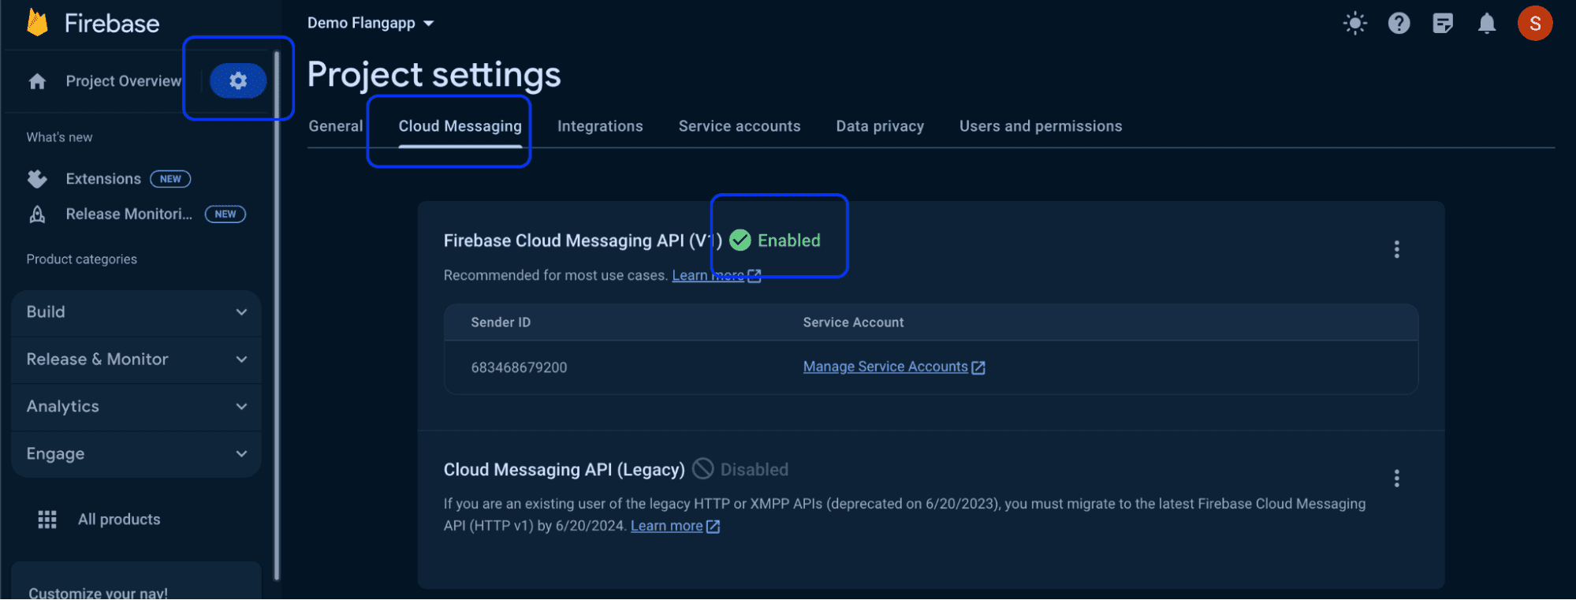Open the Cloud Messaging API Legacy three-dot menu
The height and width of the screenshot is (600, 1576).
coord(1396,479)
